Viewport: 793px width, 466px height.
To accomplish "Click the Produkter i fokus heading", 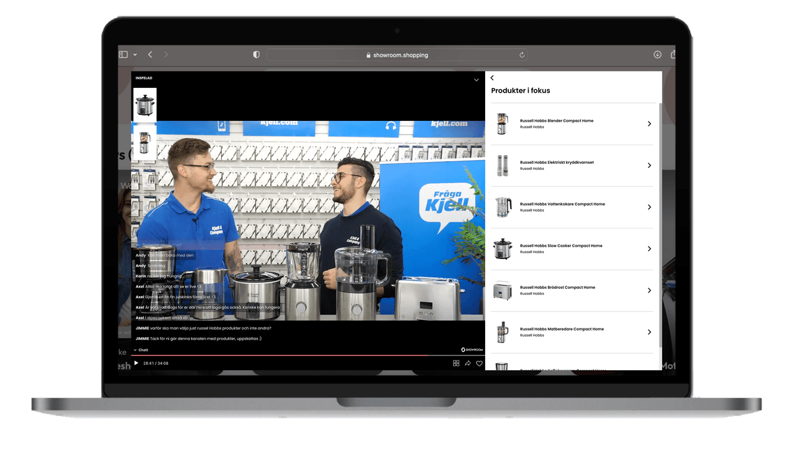I will (521, 91).
